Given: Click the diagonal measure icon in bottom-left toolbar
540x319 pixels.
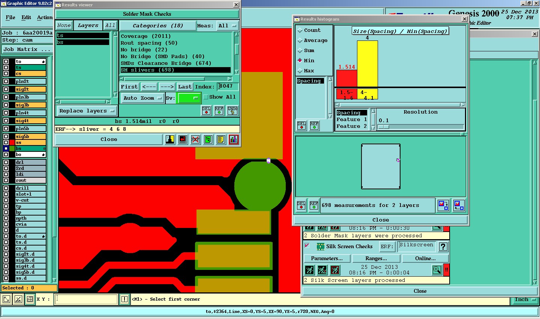Looking at the screenshot, I should click(18, 299).
